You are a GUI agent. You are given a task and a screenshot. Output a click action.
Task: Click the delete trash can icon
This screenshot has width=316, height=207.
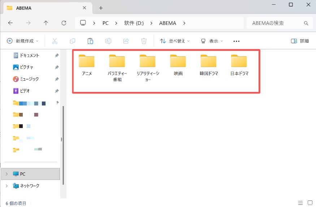pos(144,41)
